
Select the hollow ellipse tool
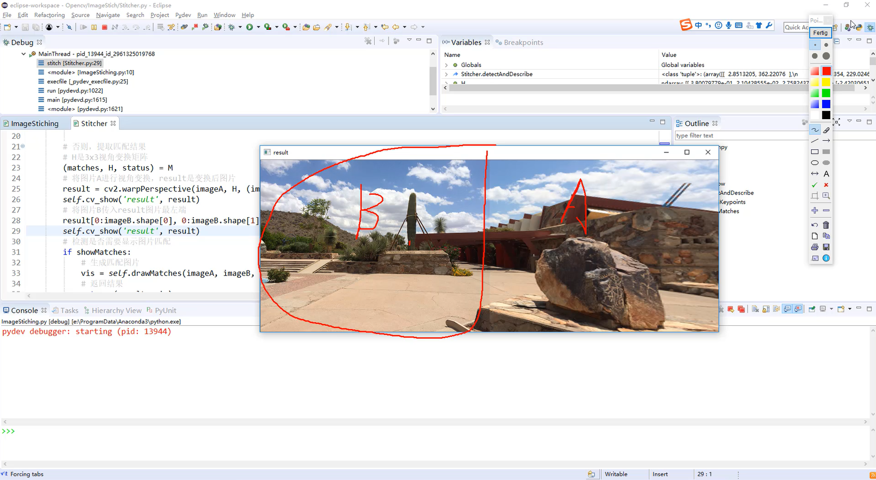pos(815,163)
